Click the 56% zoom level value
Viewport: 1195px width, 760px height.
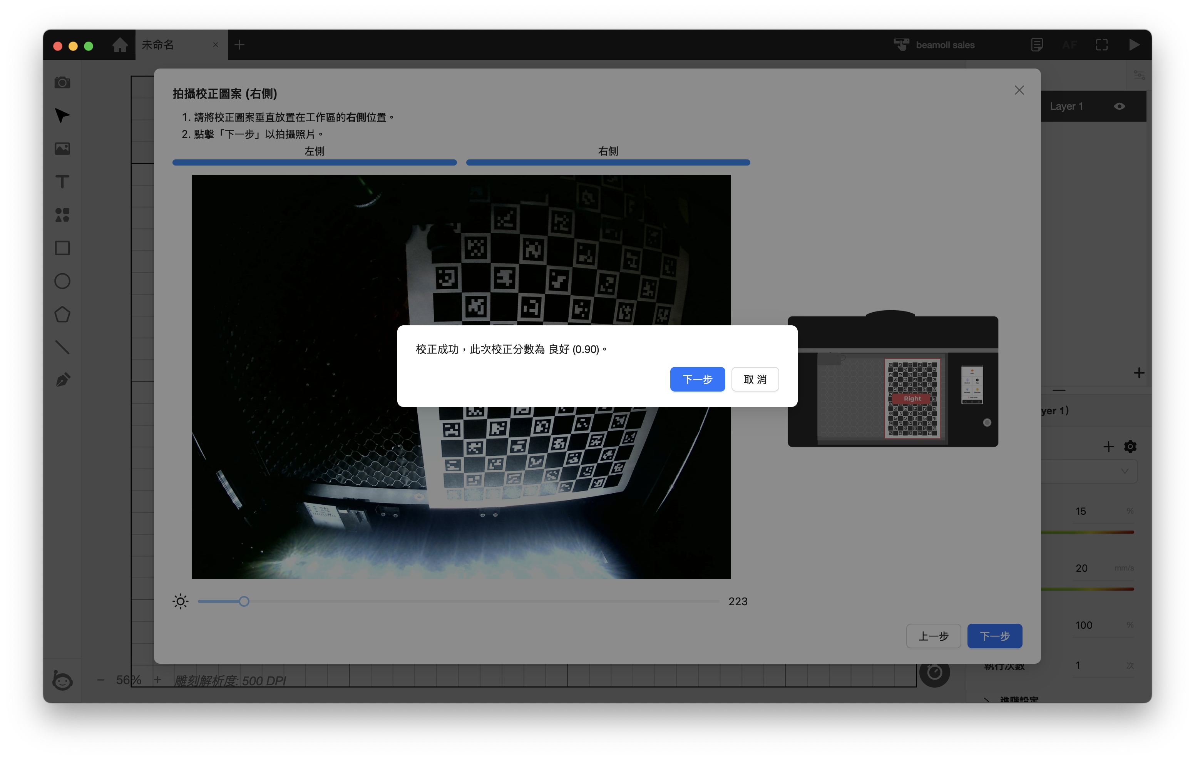coord(129,680)
